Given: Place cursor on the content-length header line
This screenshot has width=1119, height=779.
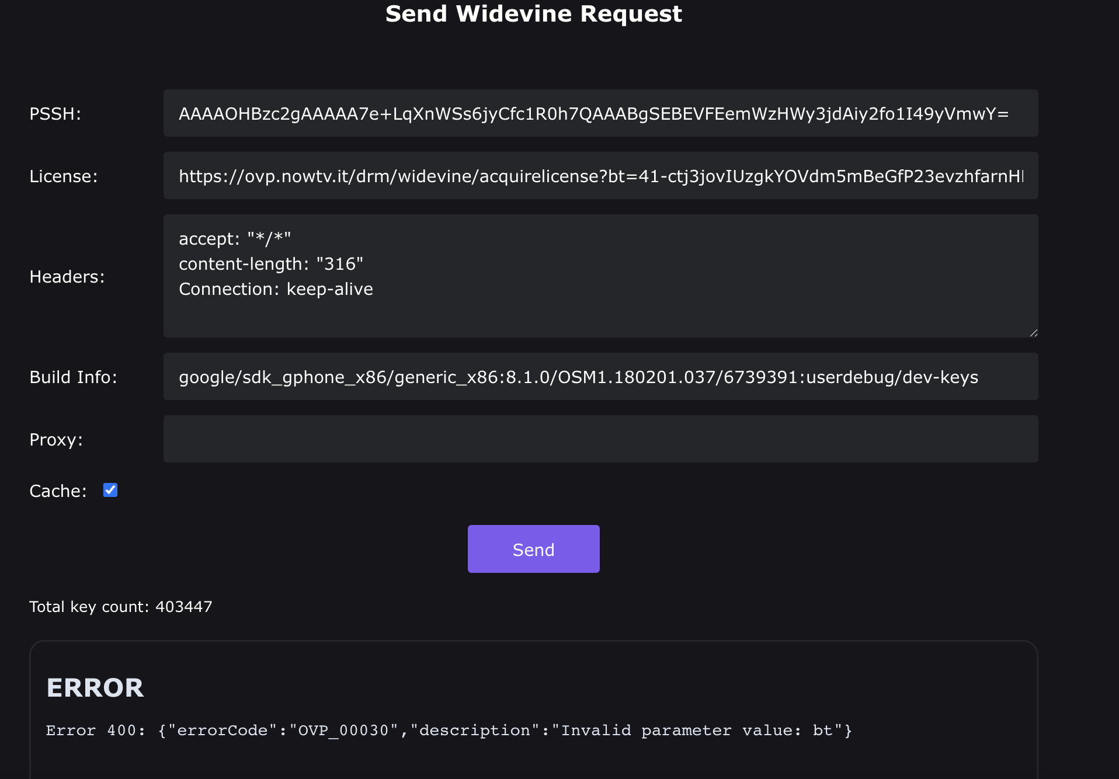Looking at the screenshot, I should [271, 264].
